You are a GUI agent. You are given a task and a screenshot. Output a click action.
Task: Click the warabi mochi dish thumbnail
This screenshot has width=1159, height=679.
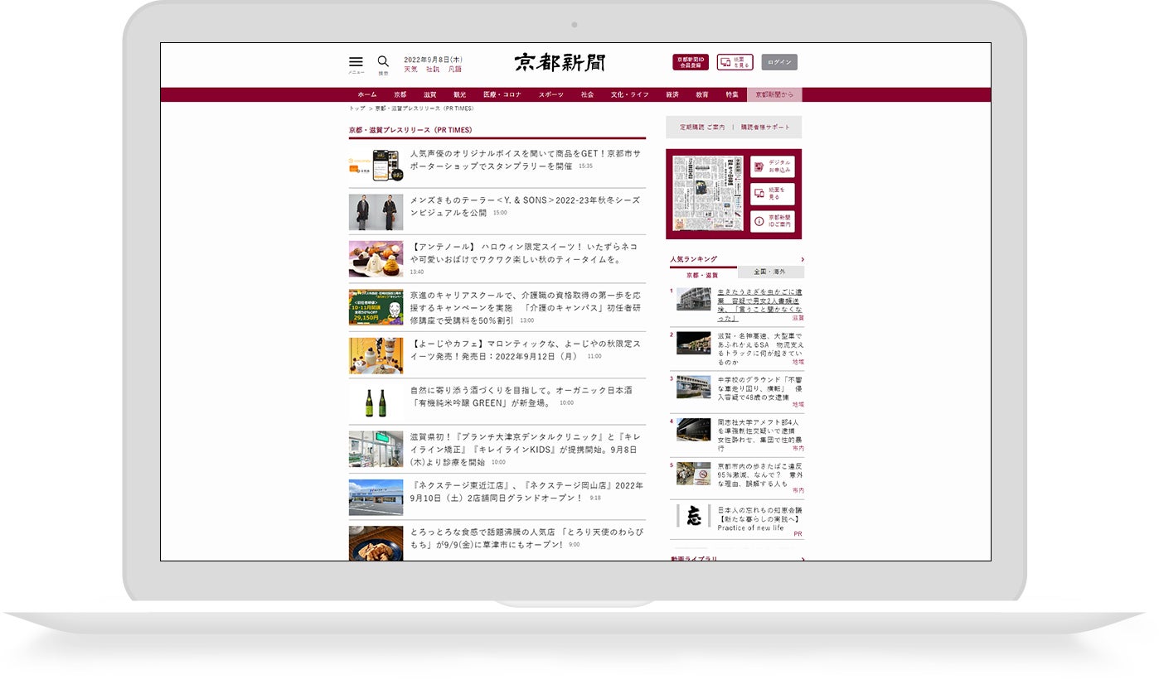(x=376, y=544)
